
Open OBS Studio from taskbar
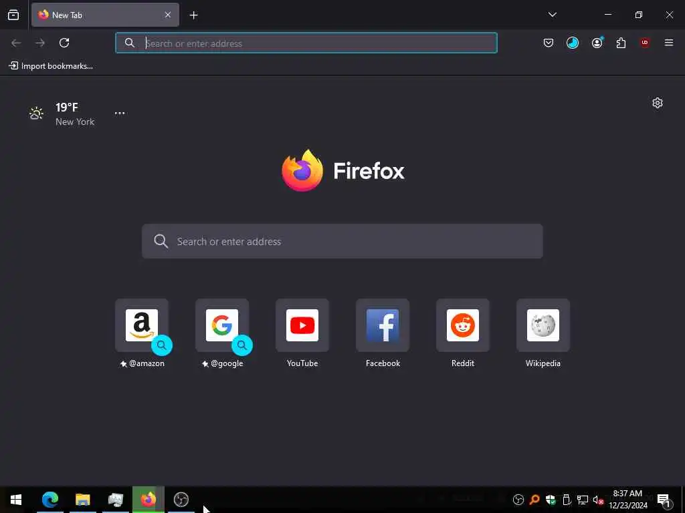[181, 500]
